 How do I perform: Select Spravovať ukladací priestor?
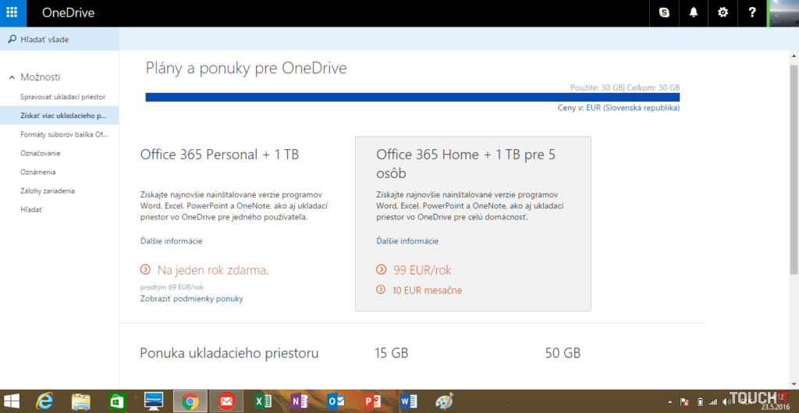point(62,97)
